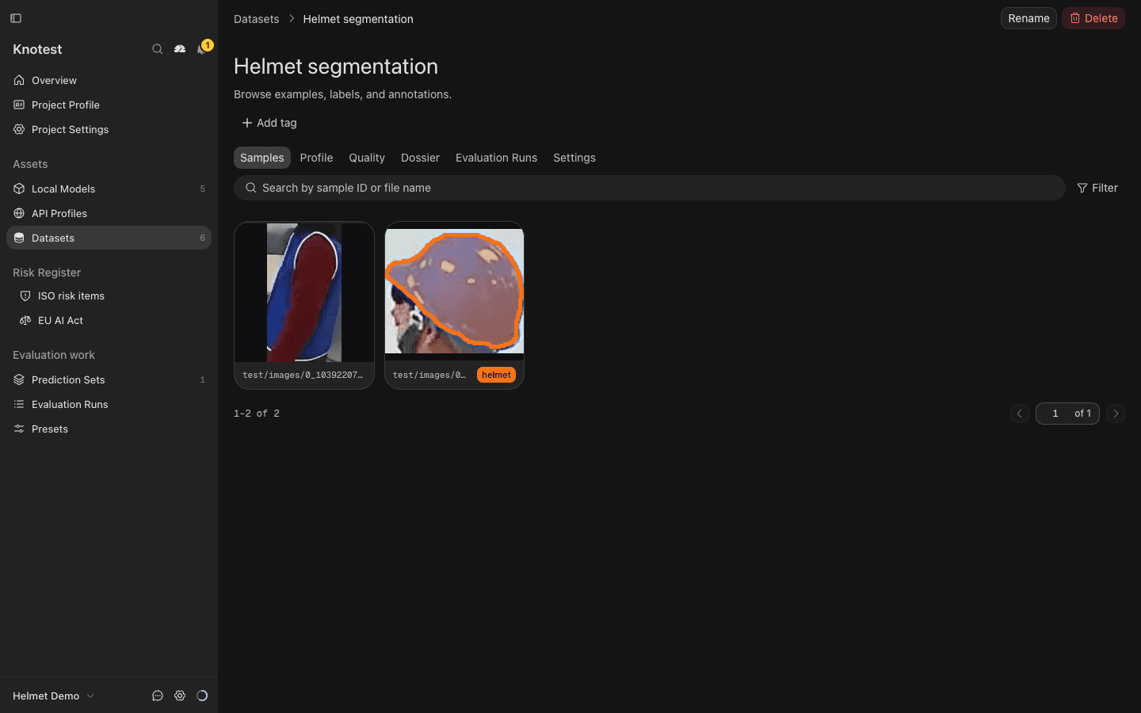The width and height of the screenshot is (1141, 713).
Task: Open Presets in the sidebar
Action: (109, 429)
